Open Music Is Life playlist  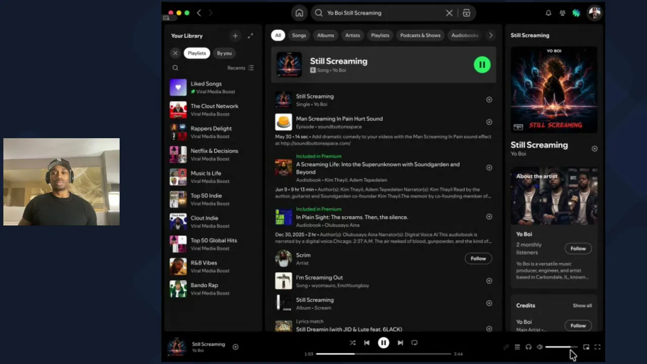tap(213, 177)
